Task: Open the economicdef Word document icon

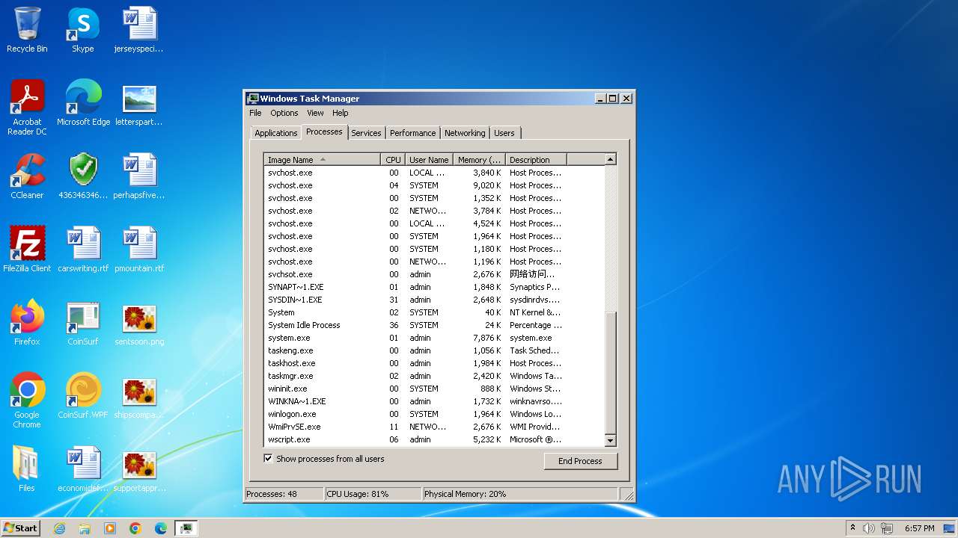Action: (83, 469)
